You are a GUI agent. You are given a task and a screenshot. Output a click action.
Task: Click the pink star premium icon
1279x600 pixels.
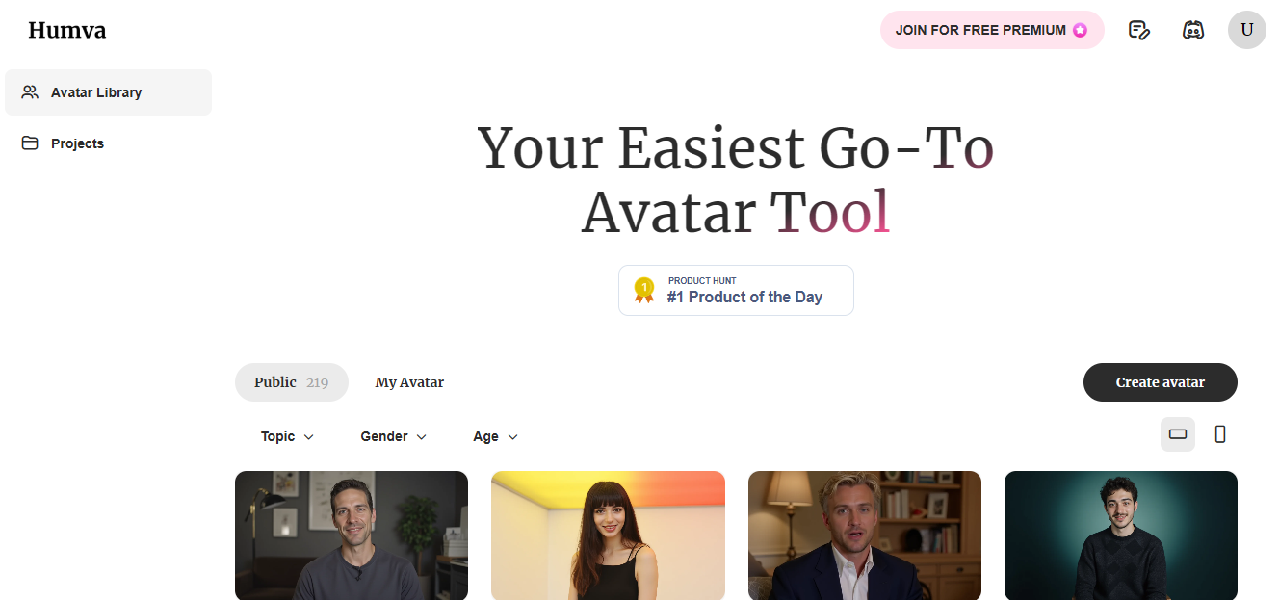point(1080,30)
